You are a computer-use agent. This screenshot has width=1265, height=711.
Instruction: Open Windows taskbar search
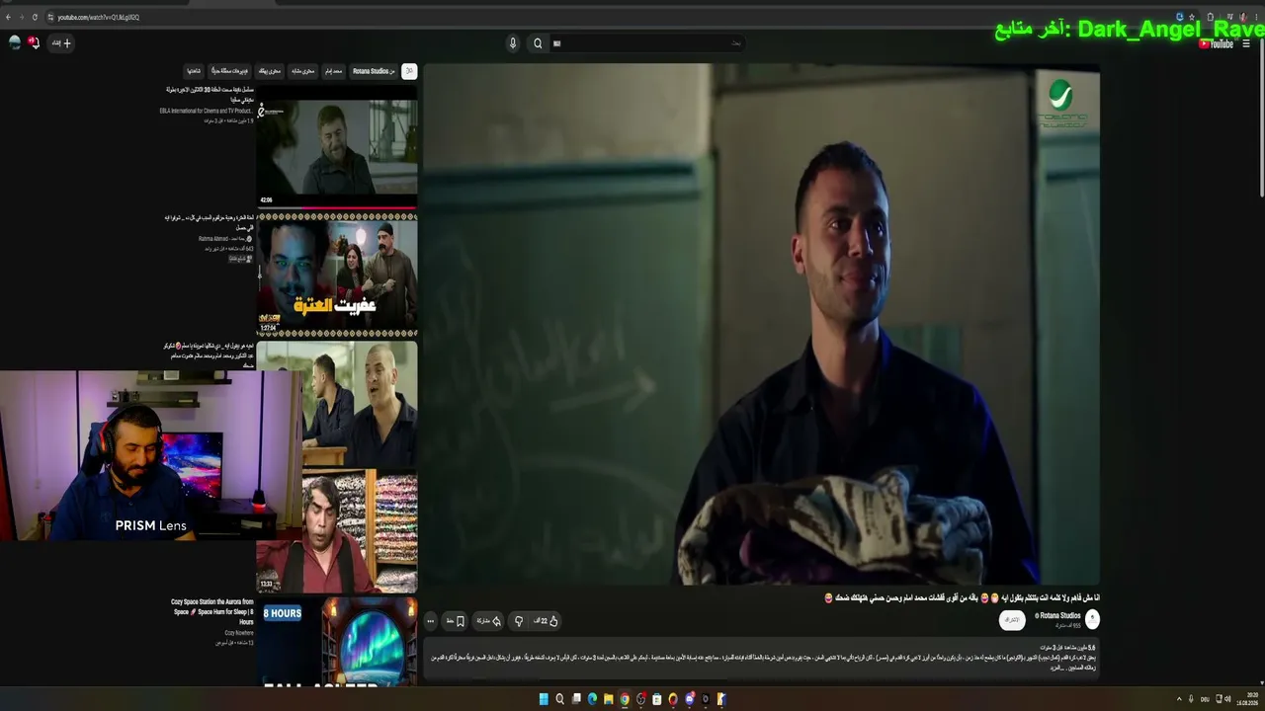point(559,699)
